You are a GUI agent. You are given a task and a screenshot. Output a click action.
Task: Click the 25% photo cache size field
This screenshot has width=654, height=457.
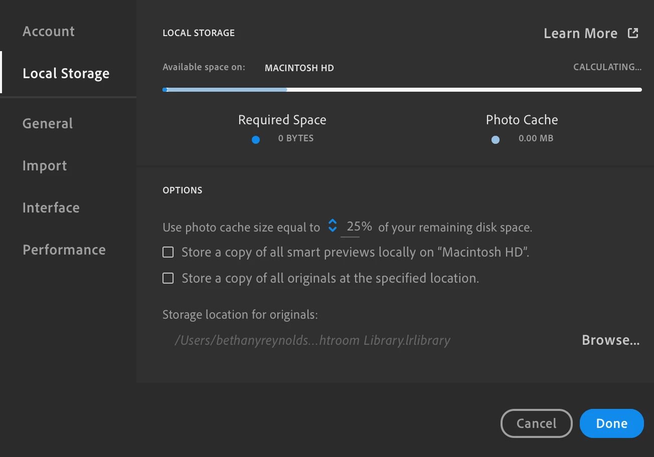click(359, 226)
